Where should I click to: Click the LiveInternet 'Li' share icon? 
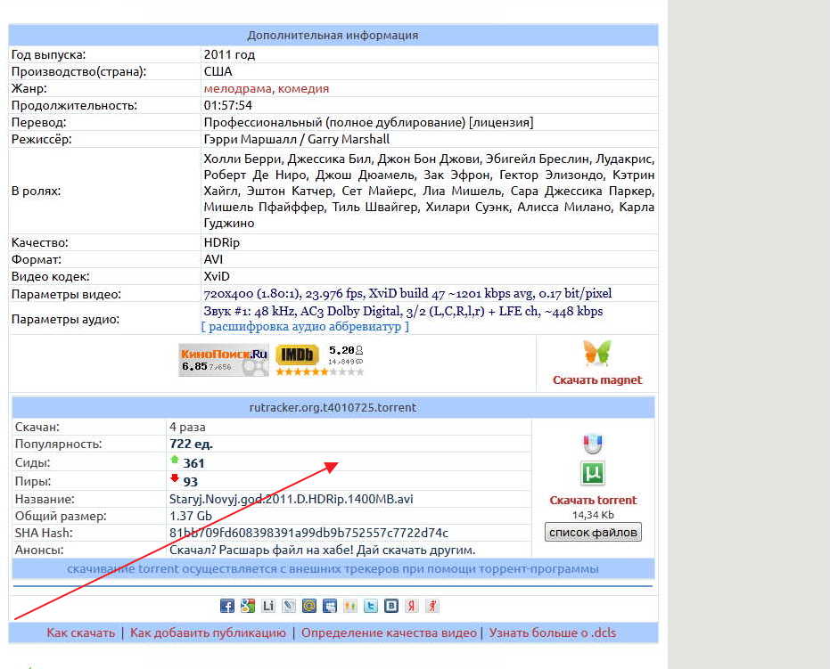click(x=268, y=606)
